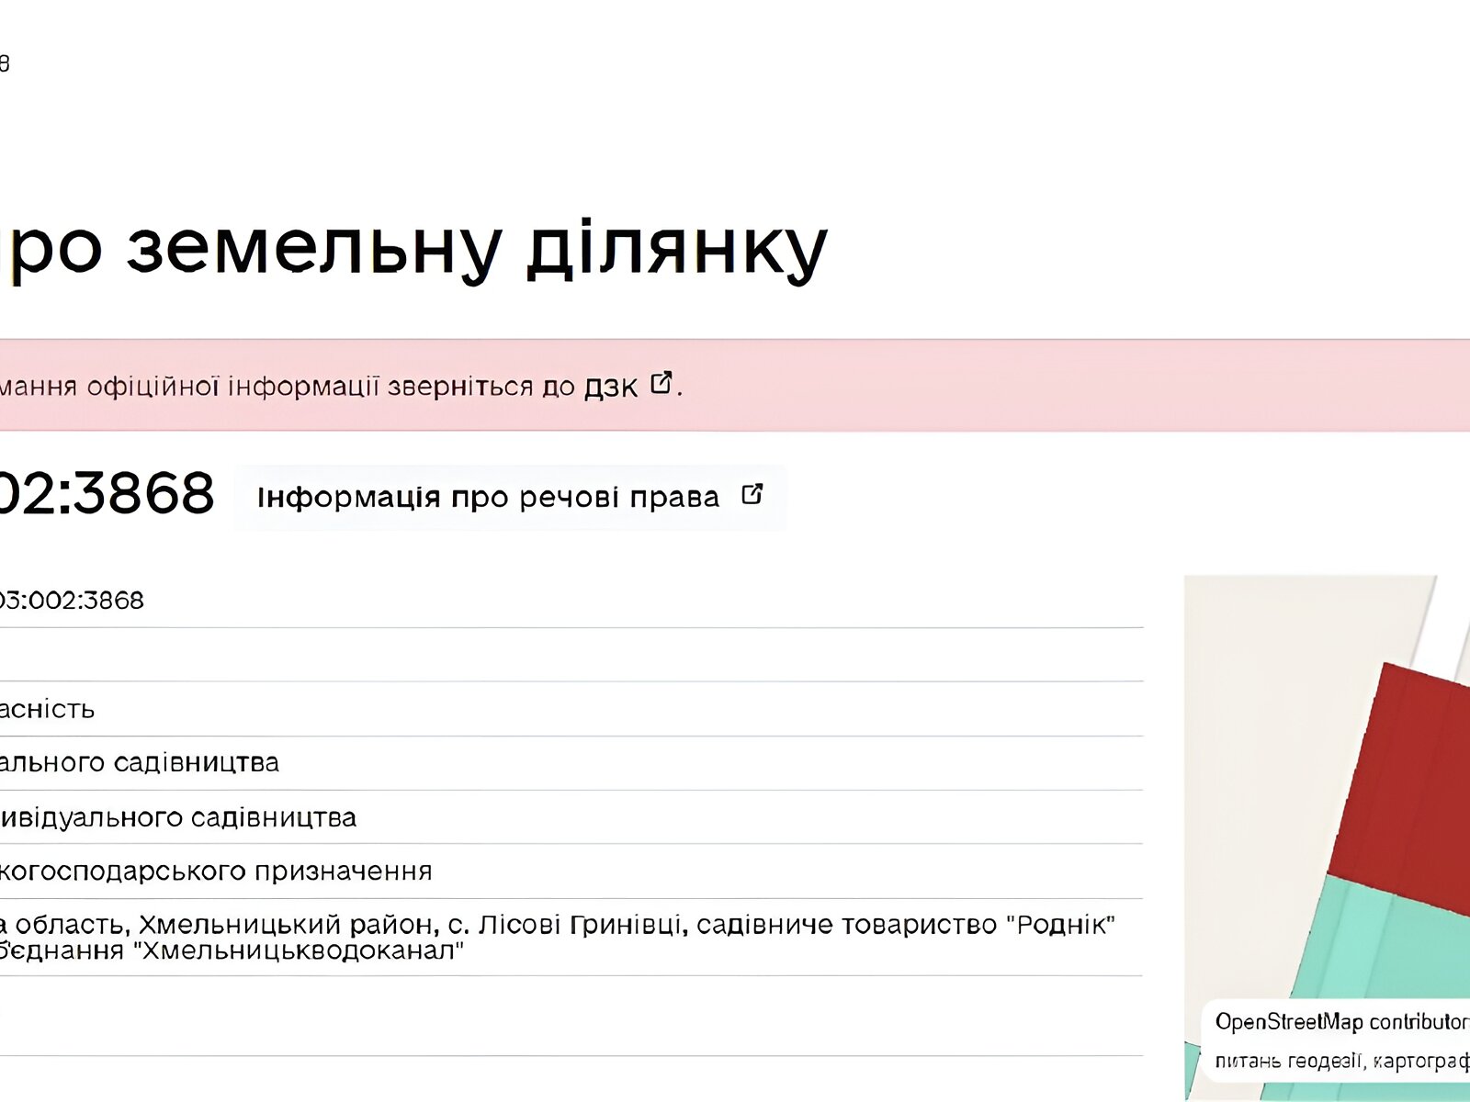This screenshot has width=1470, height=1102.
Task: Click the cadastral number 03:002:3868 table row
Action: click(72, 601)
